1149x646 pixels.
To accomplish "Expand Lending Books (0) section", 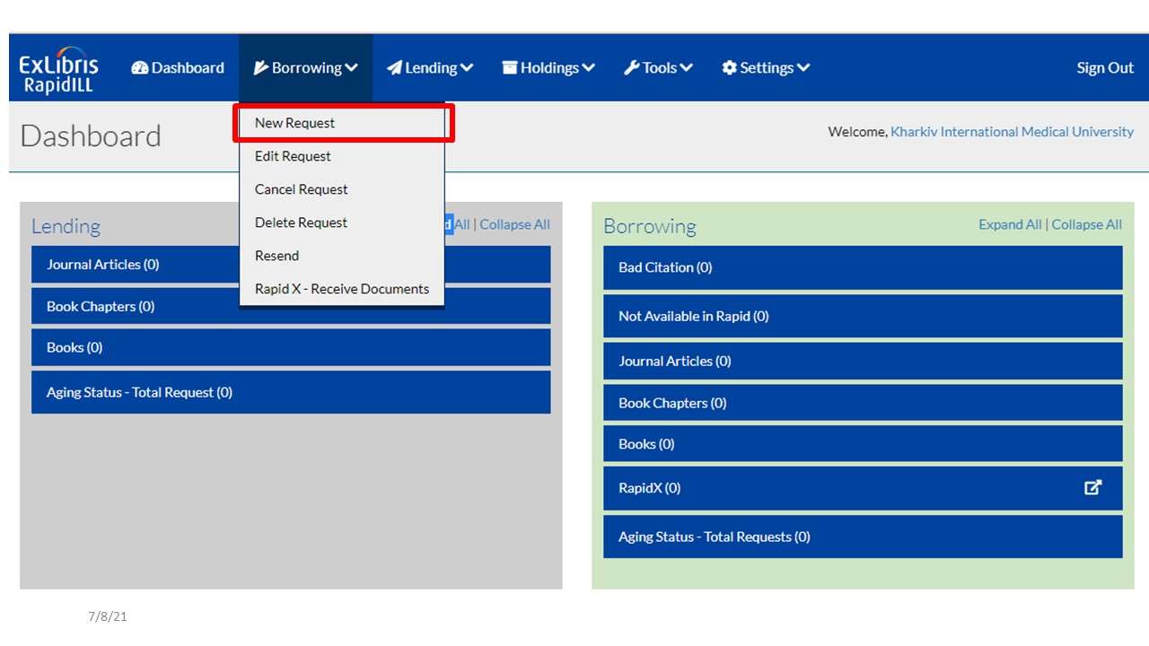I will tap(291, 347).
